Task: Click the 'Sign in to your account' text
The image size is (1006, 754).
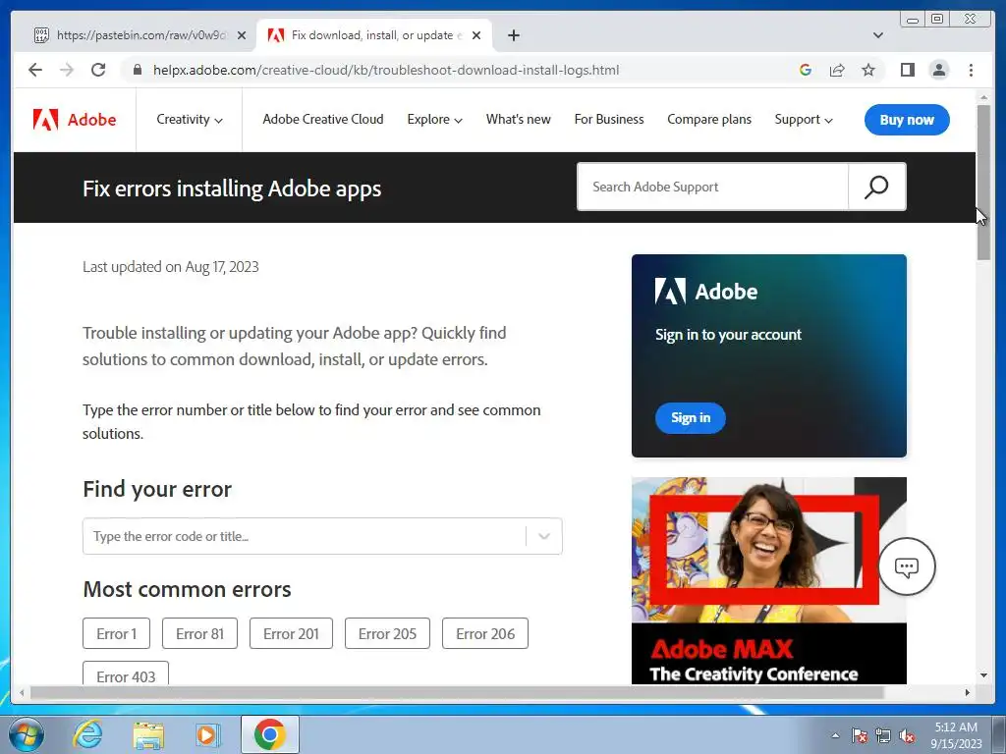Action: coord(728,335)
